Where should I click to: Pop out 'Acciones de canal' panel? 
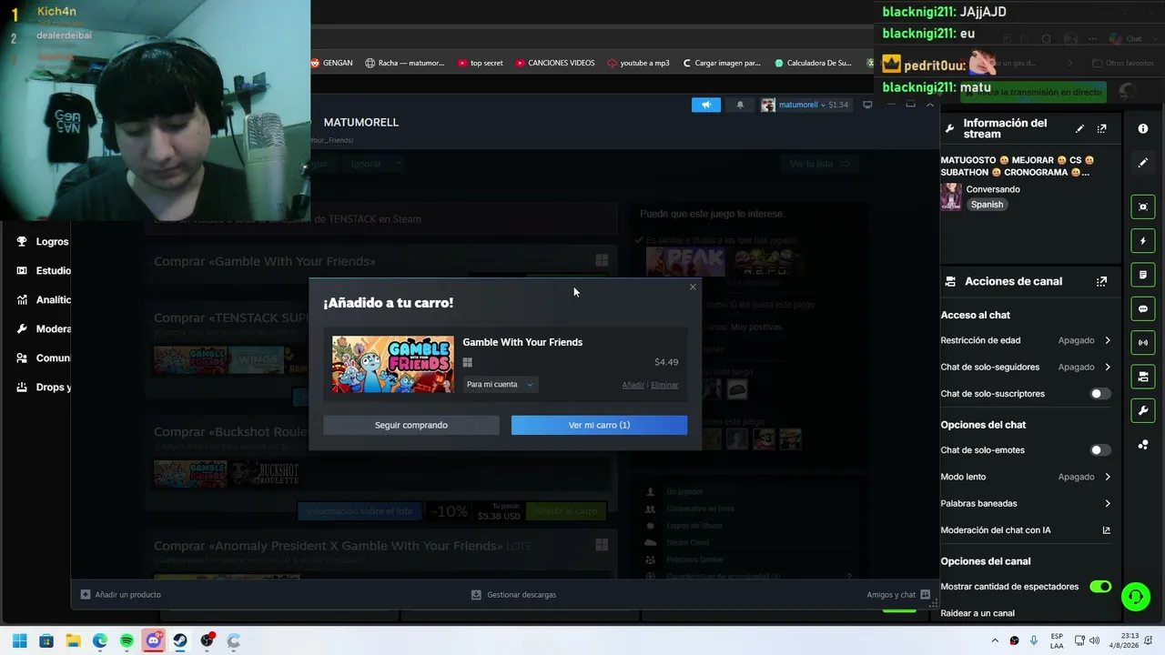[x=1102, y=282]
